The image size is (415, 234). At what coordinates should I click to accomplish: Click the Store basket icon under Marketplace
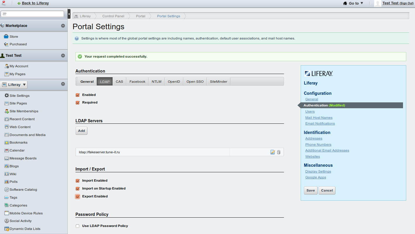click(x=6, y=37)
